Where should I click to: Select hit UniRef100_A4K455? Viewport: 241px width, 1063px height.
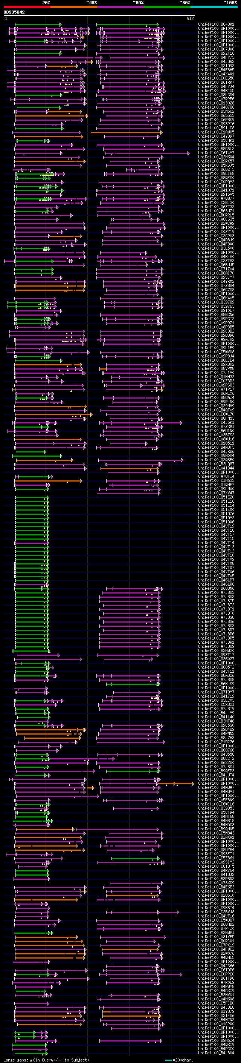216,91
